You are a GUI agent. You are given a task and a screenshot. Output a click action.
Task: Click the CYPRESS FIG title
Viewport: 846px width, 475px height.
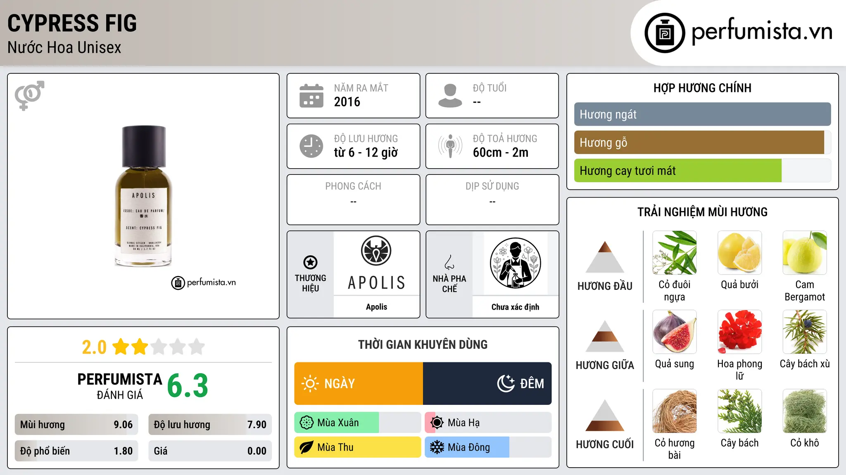(72, 23)
